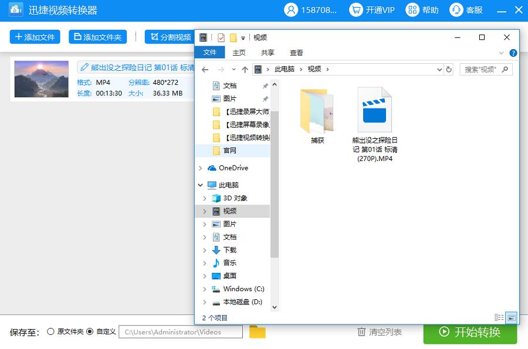The image size is (528, 349).
Task: Click the save path input field
Action: pyautogui.click(x=181, y=332)
